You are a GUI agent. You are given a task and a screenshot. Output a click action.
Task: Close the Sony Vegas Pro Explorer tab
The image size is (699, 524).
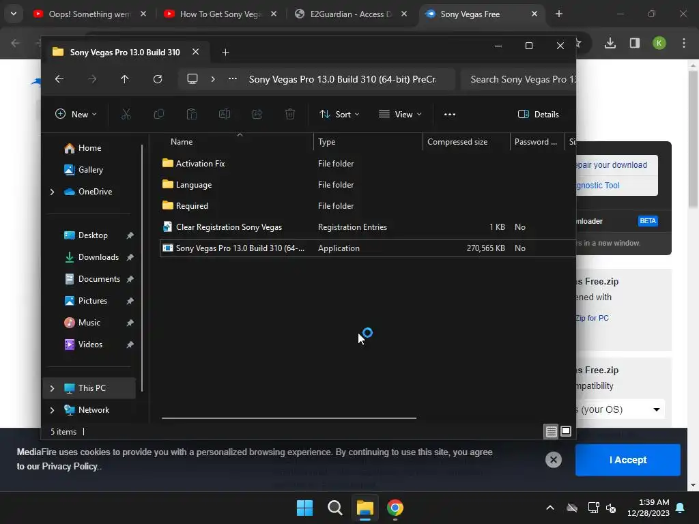coord(195,52)
